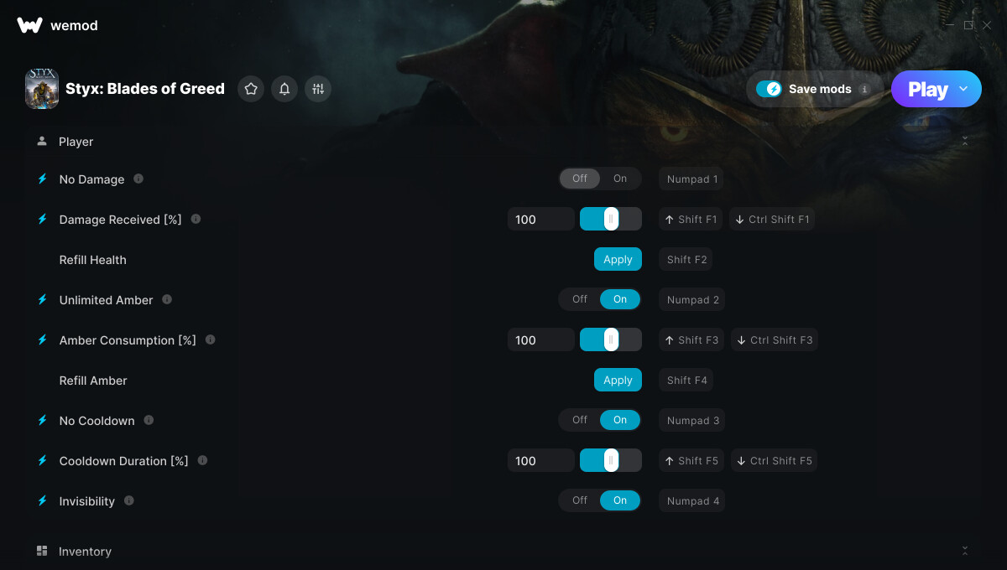Open notifications bell icon
The image size is (1007, 570).
coord(284,89)
